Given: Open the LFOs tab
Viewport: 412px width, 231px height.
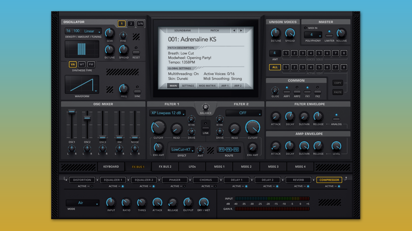Looking at the screenshot, I should click(x=192, y=167).
